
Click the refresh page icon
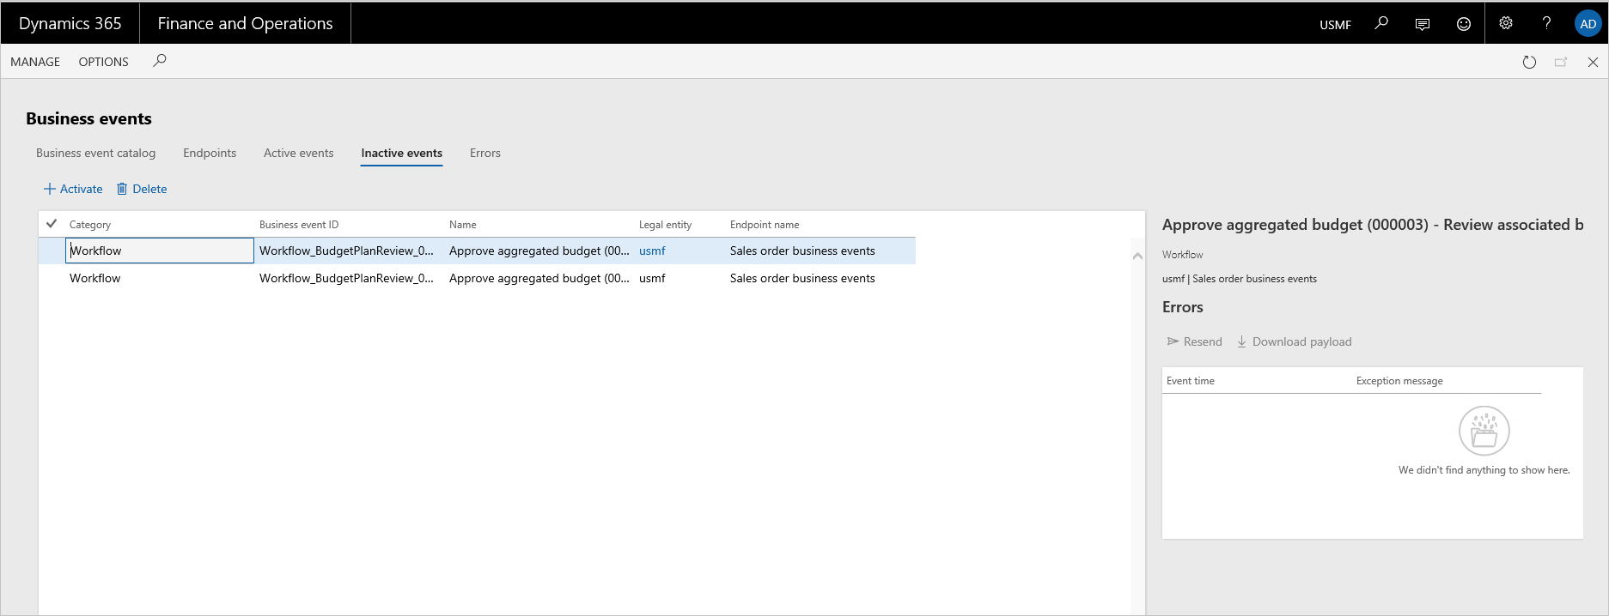point(1529,62)
